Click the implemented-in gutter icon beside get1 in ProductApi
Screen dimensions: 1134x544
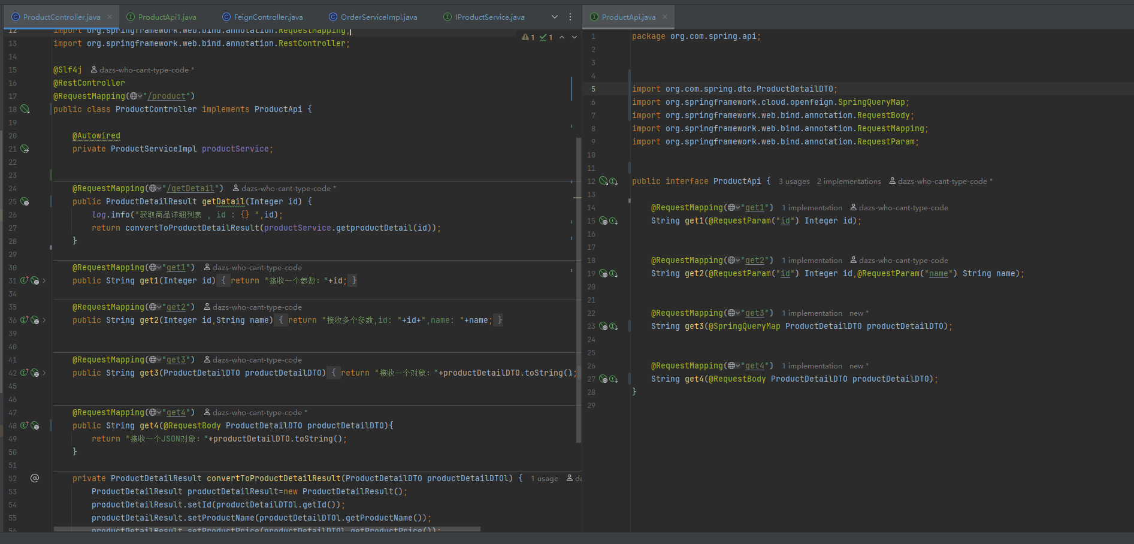pyautogui.click(x=613, y=220)
